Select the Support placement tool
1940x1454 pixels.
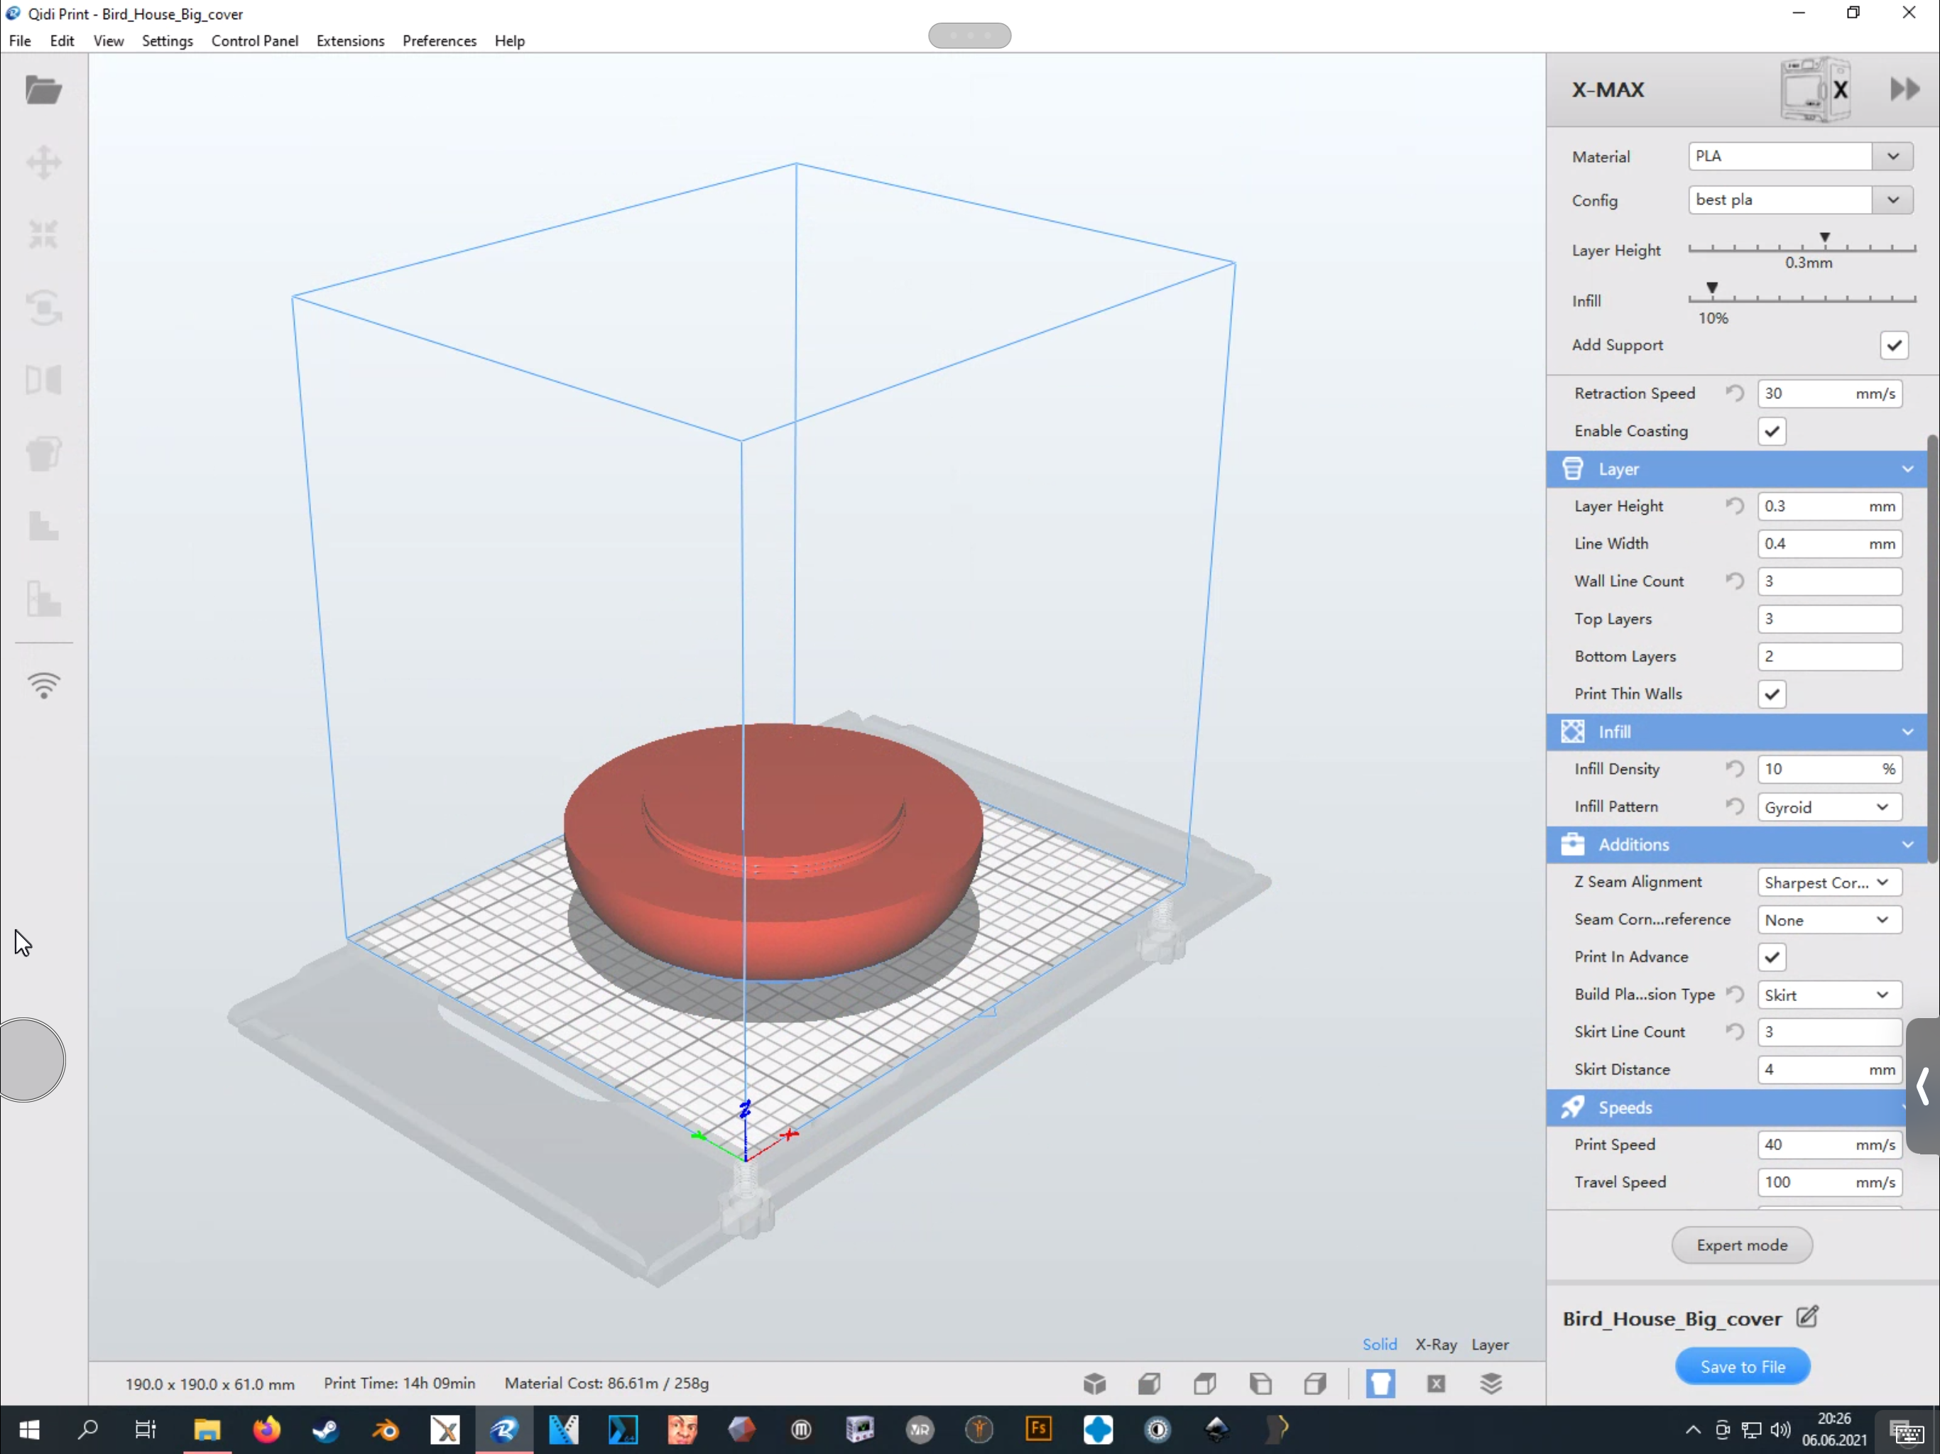[43, 598]
